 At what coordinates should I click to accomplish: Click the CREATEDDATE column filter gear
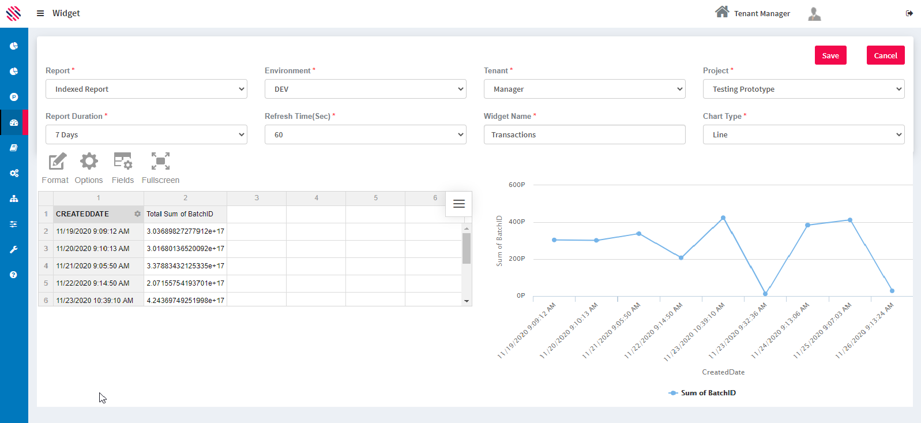137,214
